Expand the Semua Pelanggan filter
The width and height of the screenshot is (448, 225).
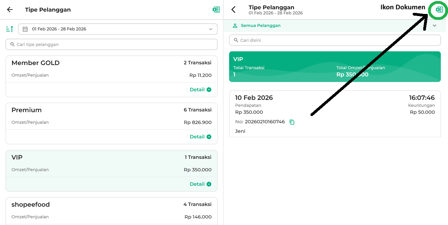pyautogui.click(x=261, y=26)
